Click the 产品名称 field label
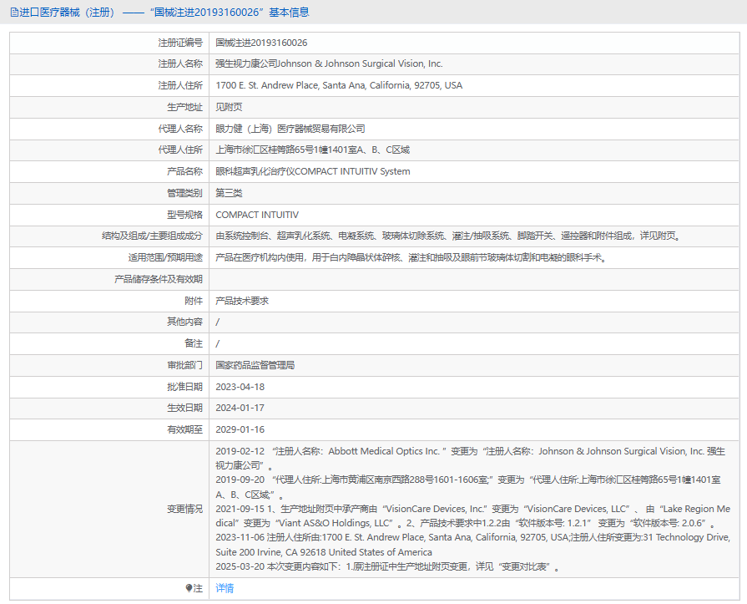This screenshot has width=747, height=604. click(184, 171)
